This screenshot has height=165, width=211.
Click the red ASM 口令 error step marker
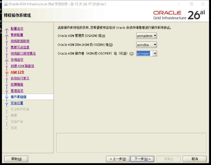pos(7,72)
